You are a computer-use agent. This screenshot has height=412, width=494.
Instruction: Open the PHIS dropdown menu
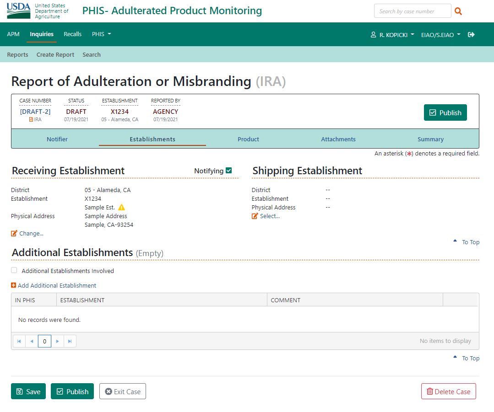(101, 34)
